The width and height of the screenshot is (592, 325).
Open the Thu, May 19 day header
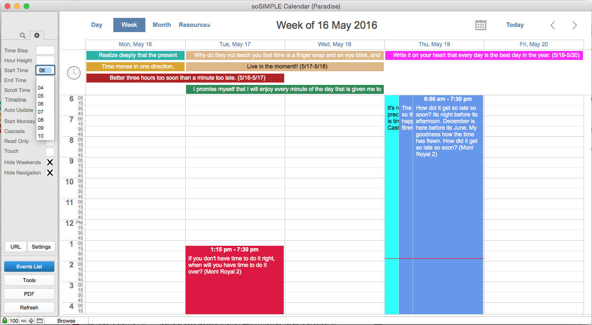point(434,44)
